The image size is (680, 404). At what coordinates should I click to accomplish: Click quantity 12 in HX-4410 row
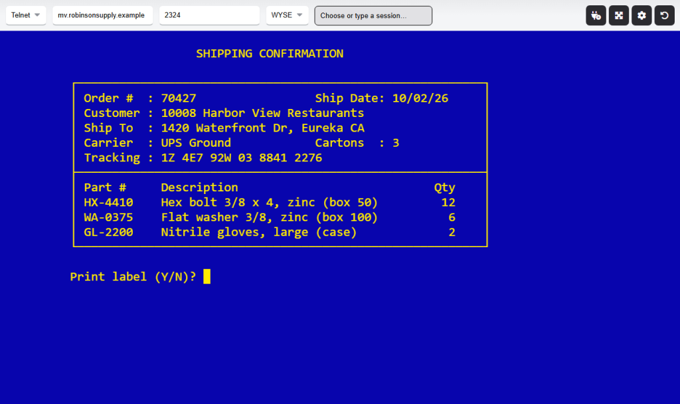pyautogui.click(x=448, y=202)
